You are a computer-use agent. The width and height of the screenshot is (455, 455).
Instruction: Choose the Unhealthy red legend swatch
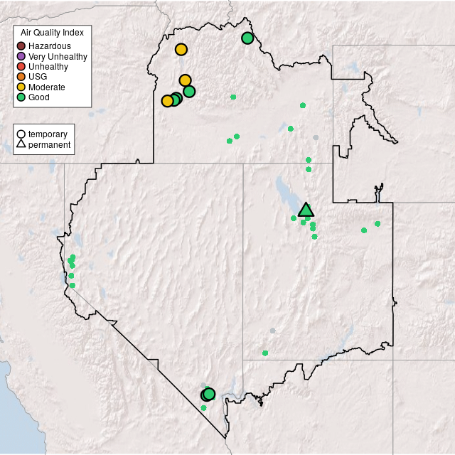click(x=21, y=66)
